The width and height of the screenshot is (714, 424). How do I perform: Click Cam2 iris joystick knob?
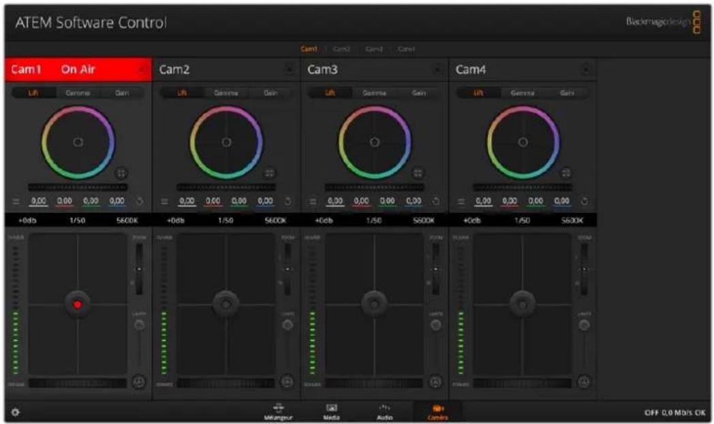[226, 304]
